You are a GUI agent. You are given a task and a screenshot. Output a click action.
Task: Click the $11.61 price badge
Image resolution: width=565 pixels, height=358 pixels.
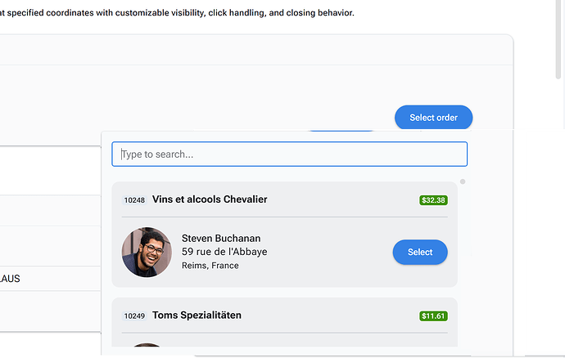433,315
